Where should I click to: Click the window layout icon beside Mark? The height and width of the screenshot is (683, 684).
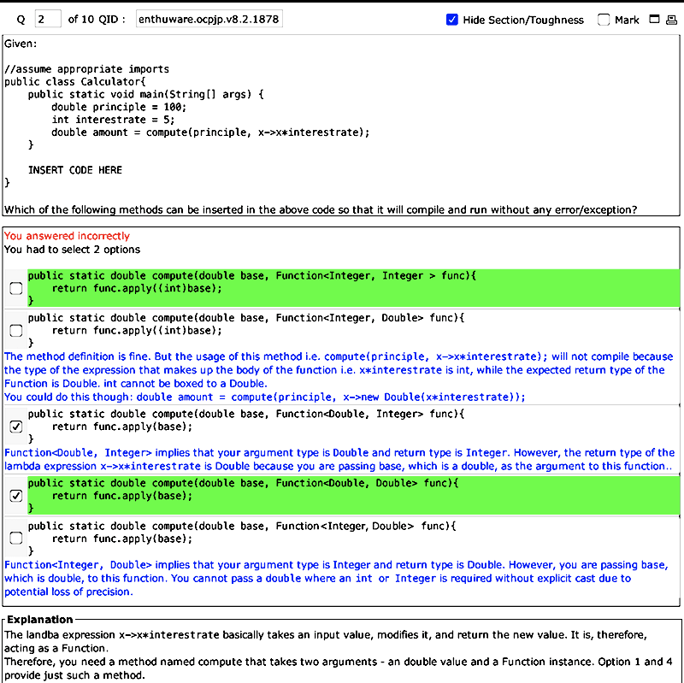(x=654, y=19)
